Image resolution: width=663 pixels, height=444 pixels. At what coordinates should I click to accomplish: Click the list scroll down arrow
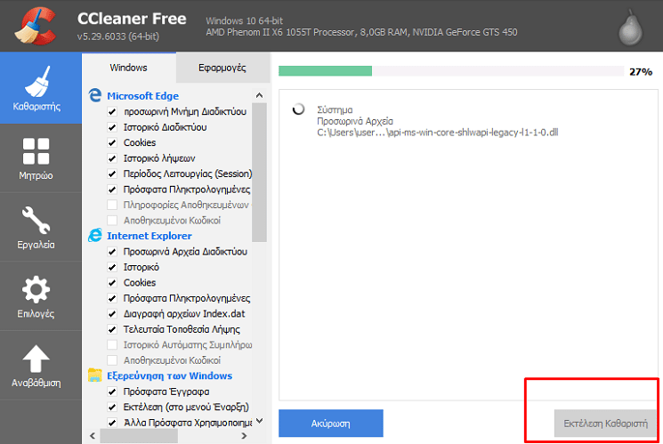(x=260, y=421)
